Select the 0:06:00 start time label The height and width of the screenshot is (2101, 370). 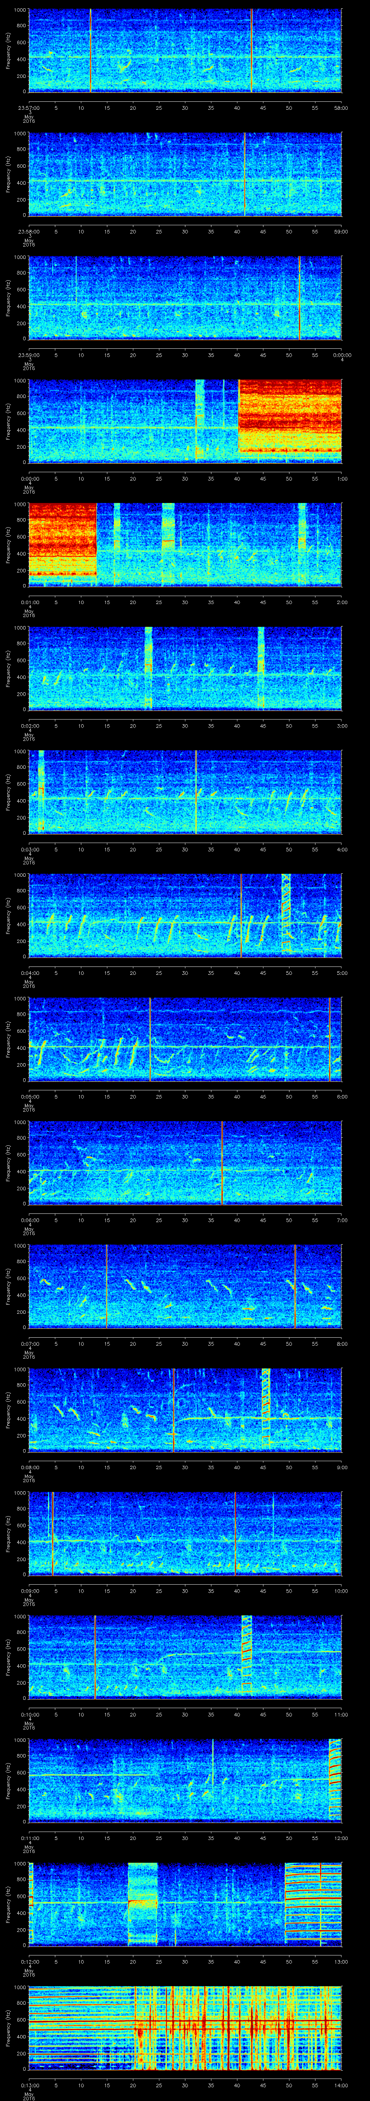tap(29, 1220)
